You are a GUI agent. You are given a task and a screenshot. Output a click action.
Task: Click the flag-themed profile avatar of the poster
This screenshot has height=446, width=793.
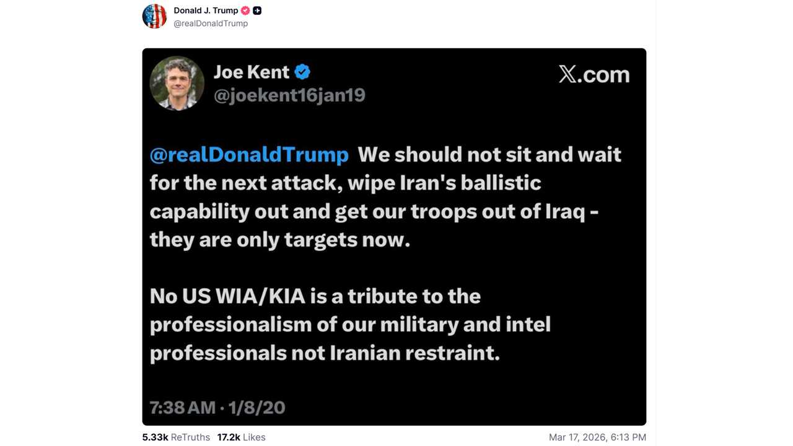pyautogui.click(x=154, y=17)
